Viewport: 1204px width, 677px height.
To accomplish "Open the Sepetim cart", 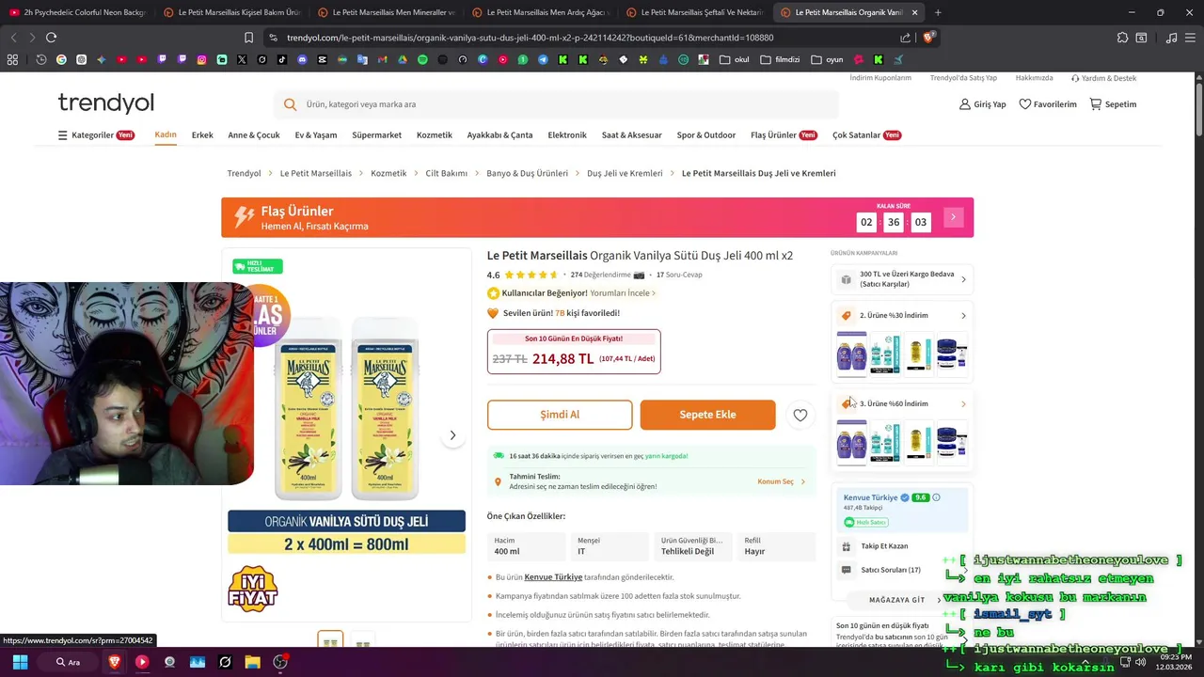I will click(1113, 104).
